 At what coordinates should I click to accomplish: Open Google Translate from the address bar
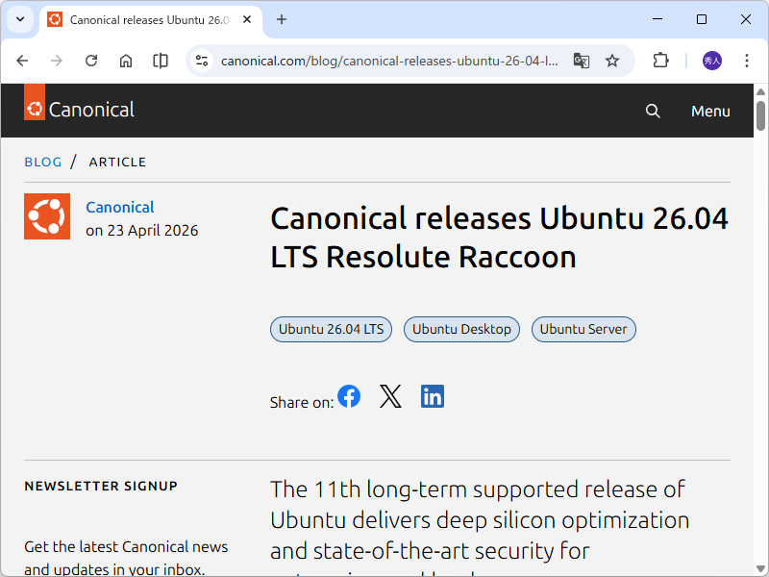pos(581,60)
